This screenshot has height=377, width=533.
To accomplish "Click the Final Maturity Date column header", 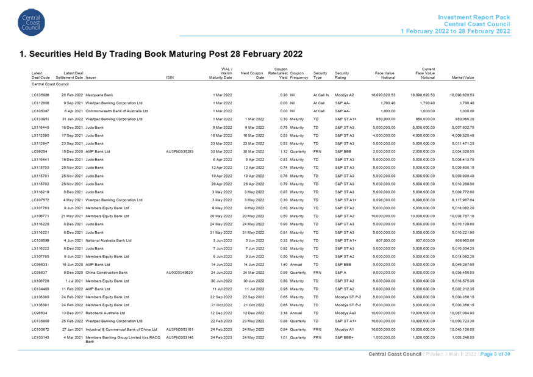I will pos(252,76).
